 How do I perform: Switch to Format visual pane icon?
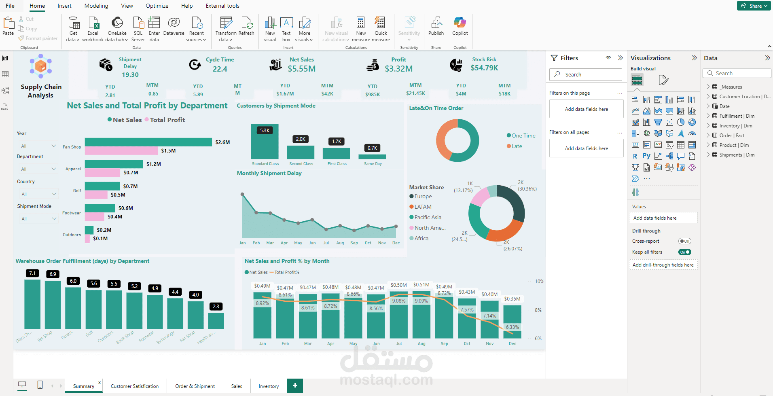tap(663, 80)
